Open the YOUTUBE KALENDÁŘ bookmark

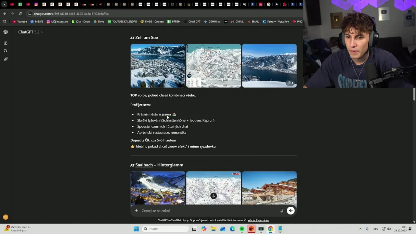(x=122, y=21)
